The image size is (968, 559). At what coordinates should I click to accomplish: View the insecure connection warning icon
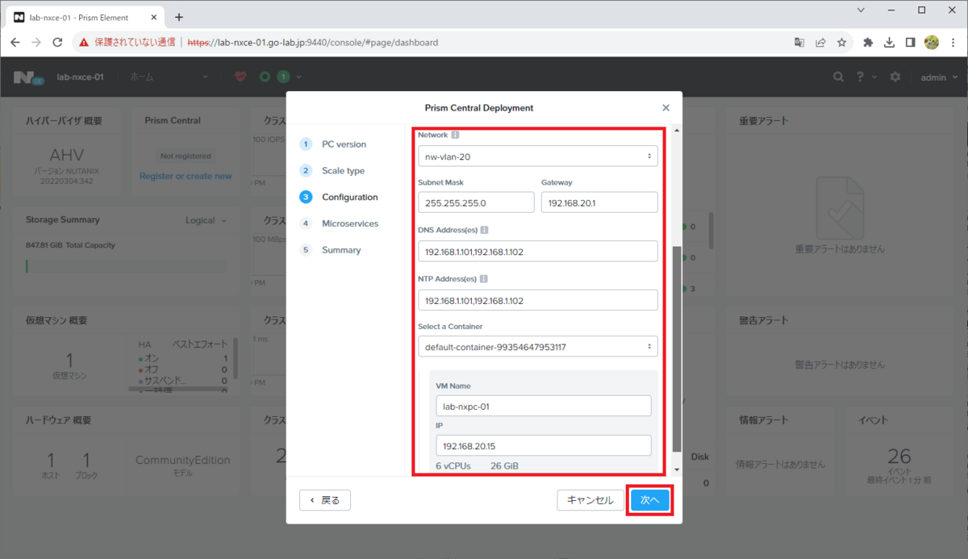coord(84,42)
